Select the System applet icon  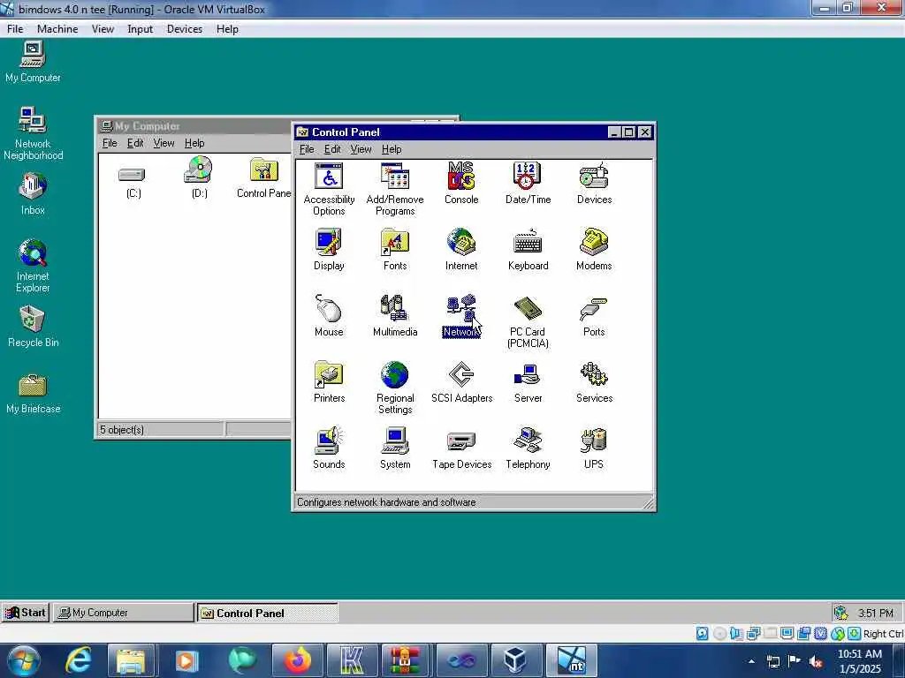pyautogui.click(x=395, y=448)
